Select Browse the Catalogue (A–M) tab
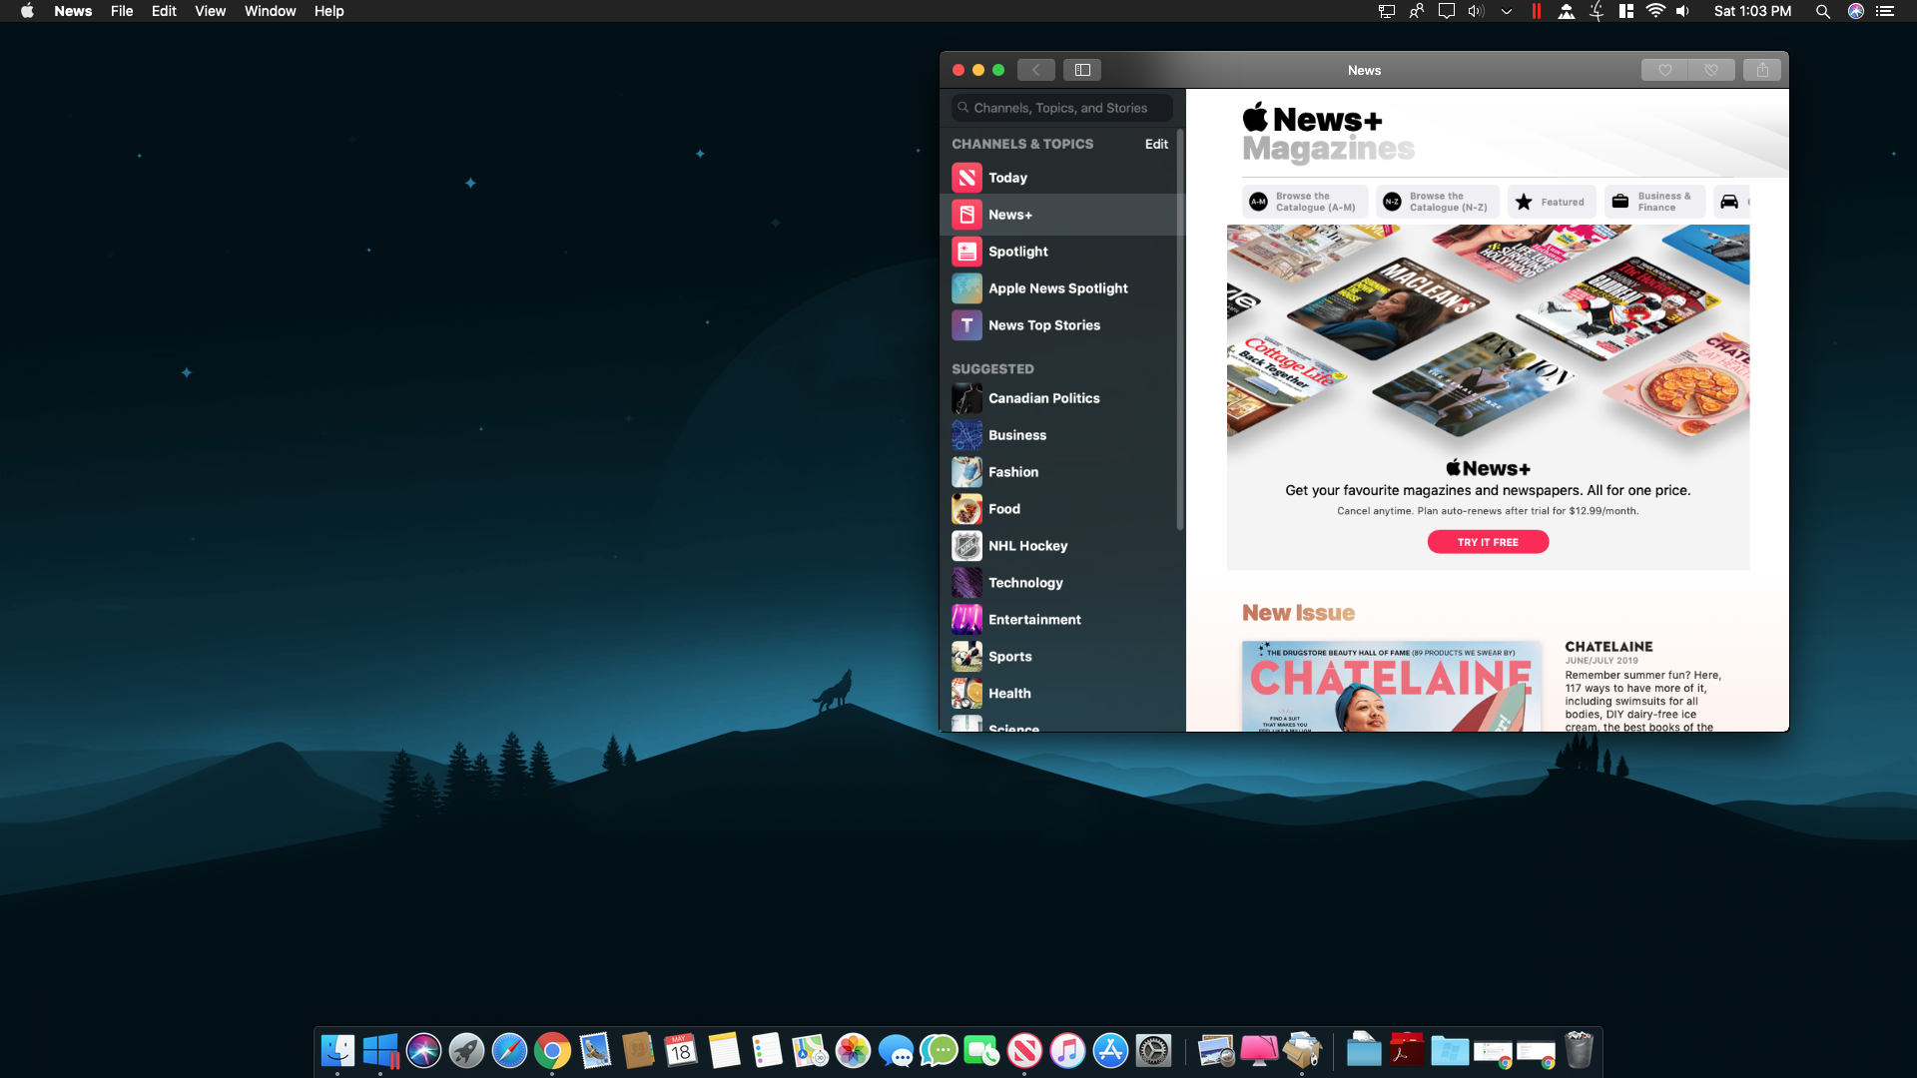This screenshot has width=1917, height=1078. coord(1304,202)
